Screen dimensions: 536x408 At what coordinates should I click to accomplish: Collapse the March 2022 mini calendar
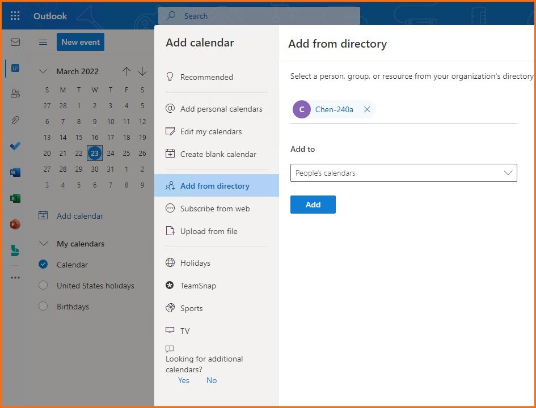[x=43, y=71]
